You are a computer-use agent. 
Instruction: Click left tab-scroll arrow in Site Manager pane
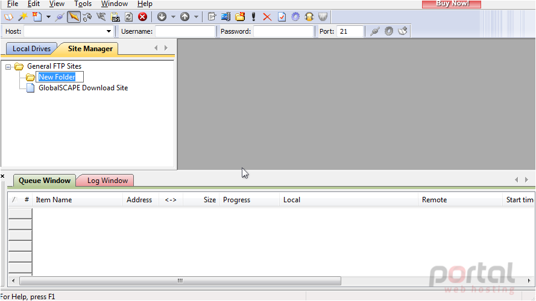click(x=156, y=48)
